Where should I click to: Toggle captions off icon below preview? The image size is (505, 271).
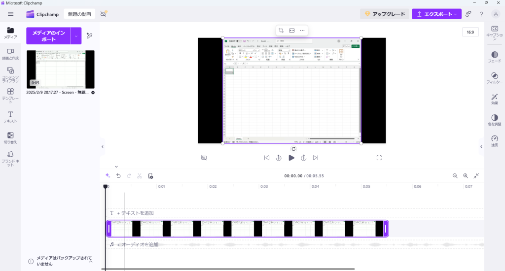pyautogui.click(x=204, y=158)
